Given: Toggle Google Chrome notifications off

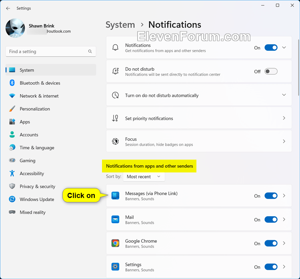Looking at the screenshot, I should click(x=271, y=243).
